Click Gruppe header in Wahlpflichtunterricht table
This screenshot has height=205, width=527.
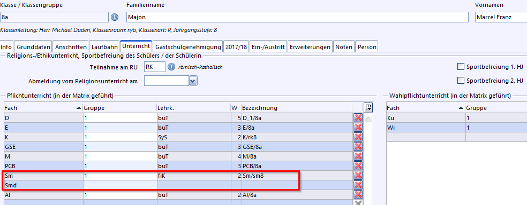click(496, 108)
